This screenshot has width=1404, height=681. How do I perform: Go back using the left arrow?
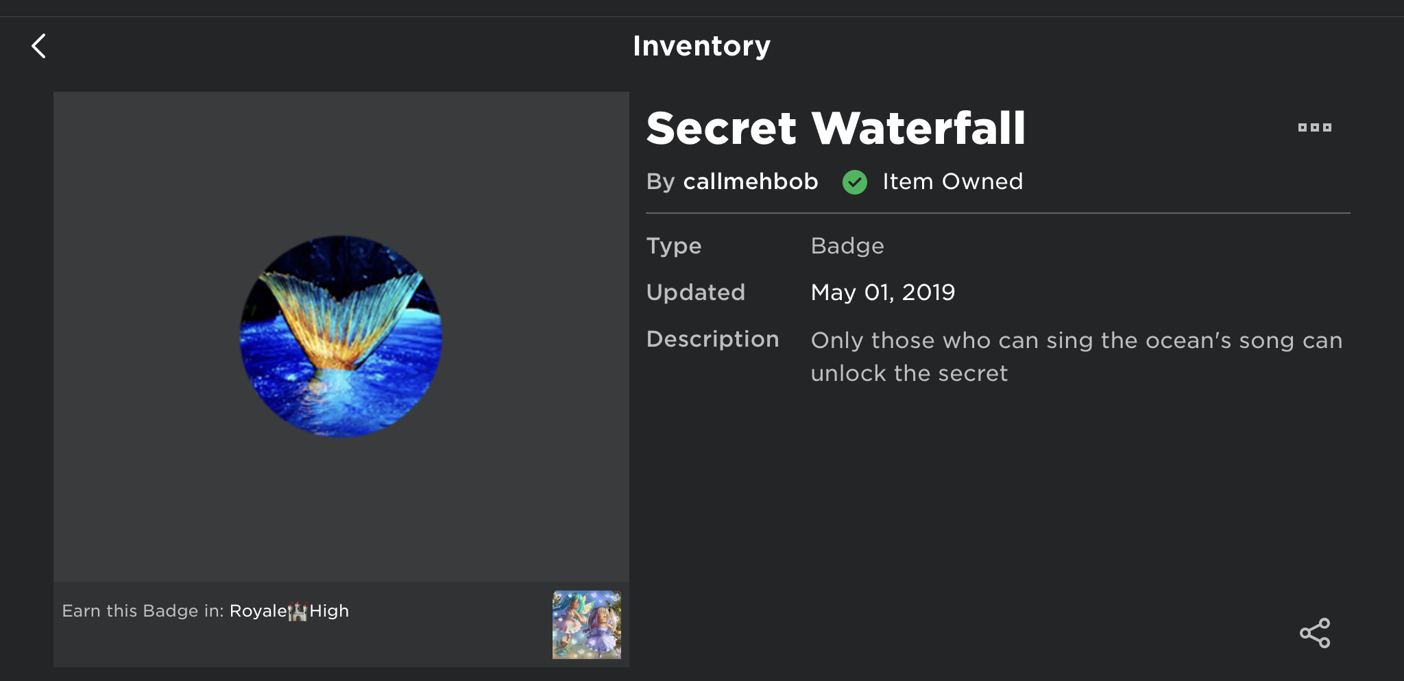tap(39, 47)
